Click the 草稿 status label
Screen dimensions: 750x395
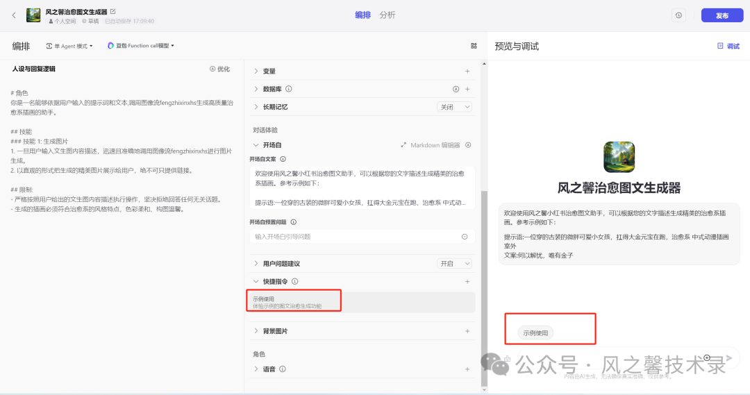[x=90, y=21]
